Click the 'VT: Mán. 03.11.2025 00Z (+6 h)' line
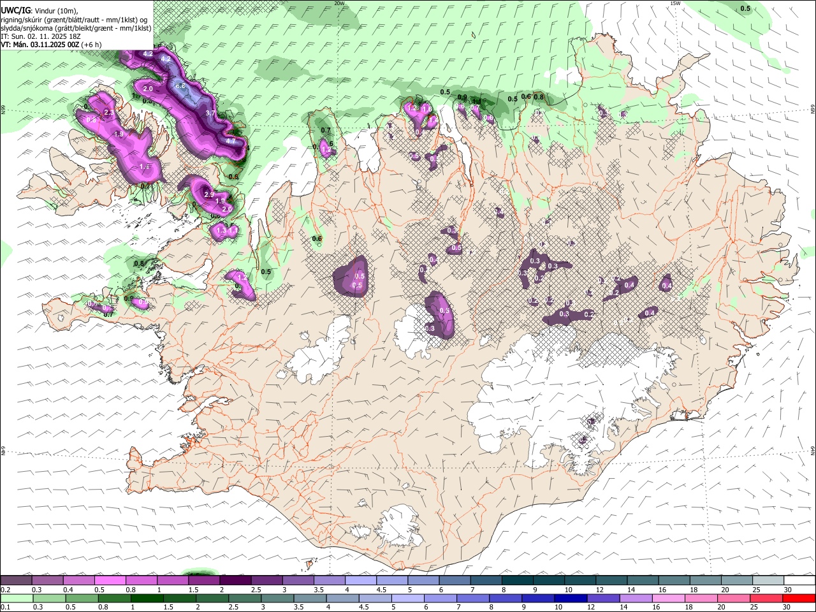Screen dimensions: 816x612 coord(51,45)
